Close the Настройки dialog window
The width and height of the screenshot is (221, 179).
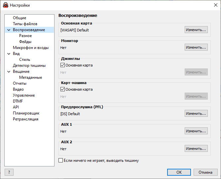[x=215, y=5]
